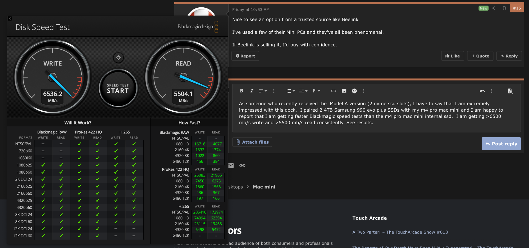
Task: Go to the Mac mini breadcrumb
Action: click(x=264, y=187)
